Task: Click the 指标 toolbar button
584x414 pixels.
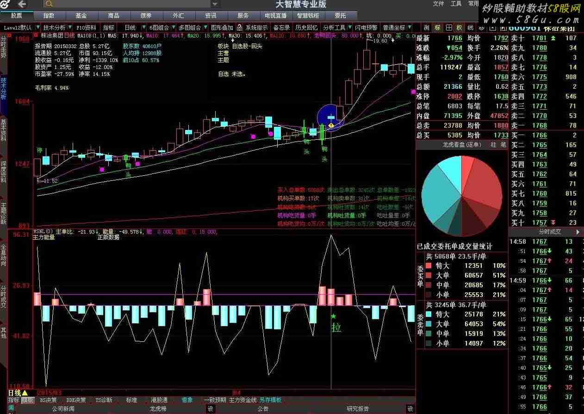Action: pos(108,28)
